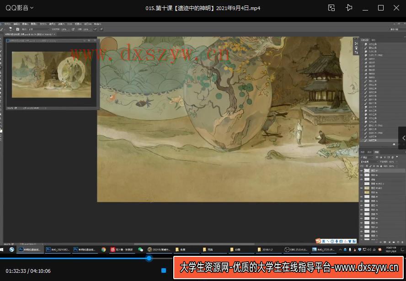
Task: Toggle the layer filtering on/off switch
Action: [397, 157]
